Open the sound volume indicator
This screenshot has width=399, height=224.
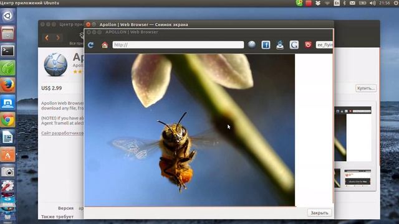[x=373, y=3]
